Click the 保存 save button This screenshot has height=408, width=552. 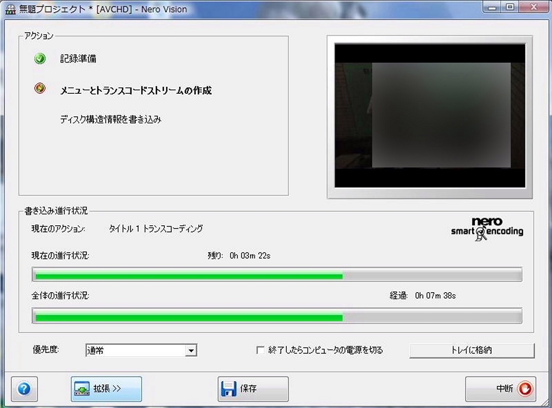[x=253, y=389]
